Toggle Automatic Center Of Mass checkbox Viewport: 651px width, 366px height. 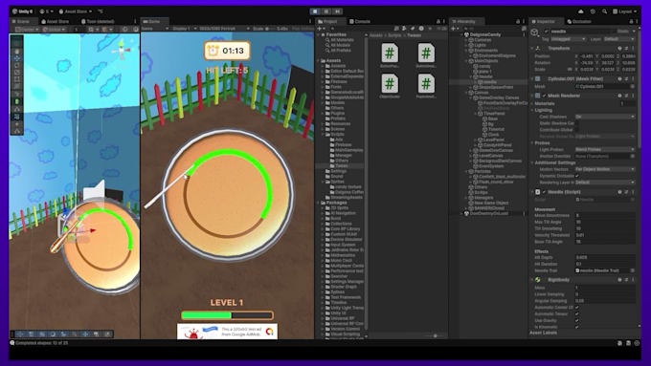point(577,308)
